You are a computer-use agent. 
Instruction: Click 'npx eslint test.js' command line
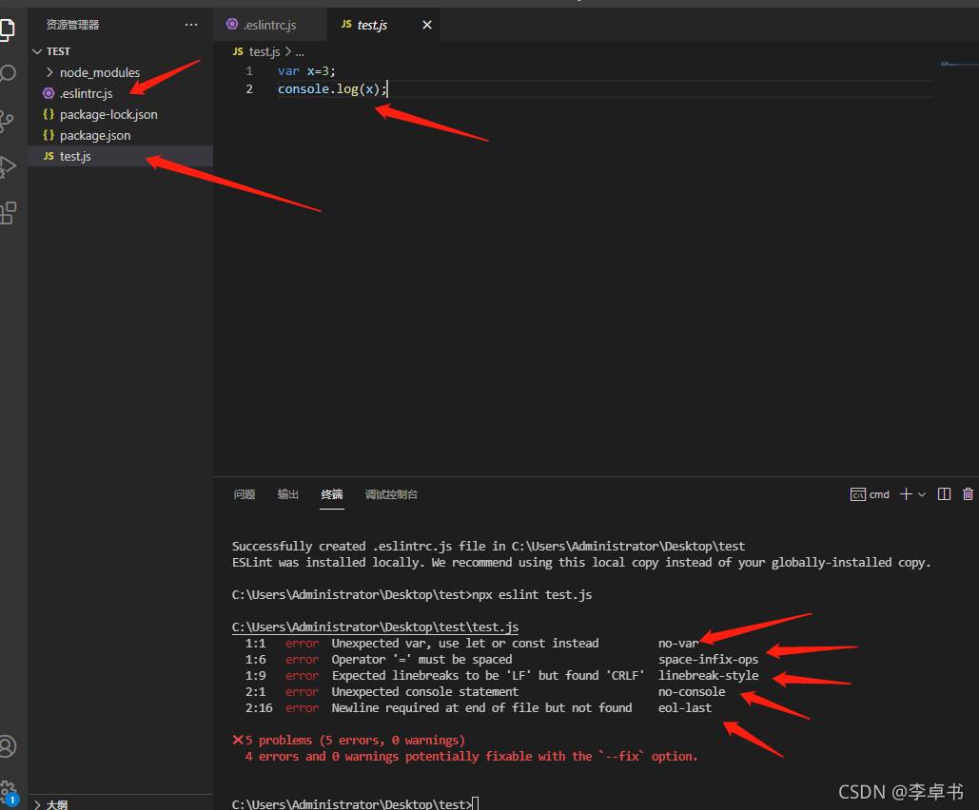(x=532, y=595)
